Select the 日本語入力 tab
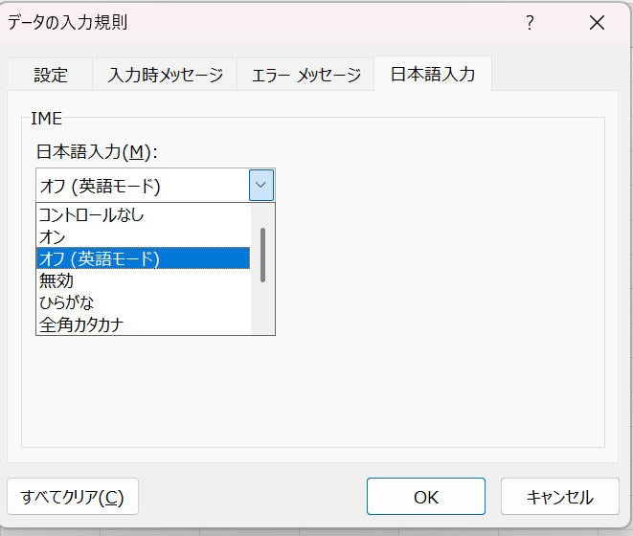 click(x=433, y=74)
